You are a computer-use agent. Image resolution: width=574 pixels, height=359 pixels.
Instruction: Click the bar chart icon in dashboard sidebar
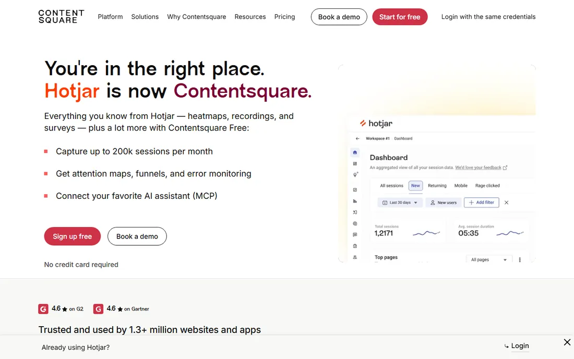pos(355,201)
